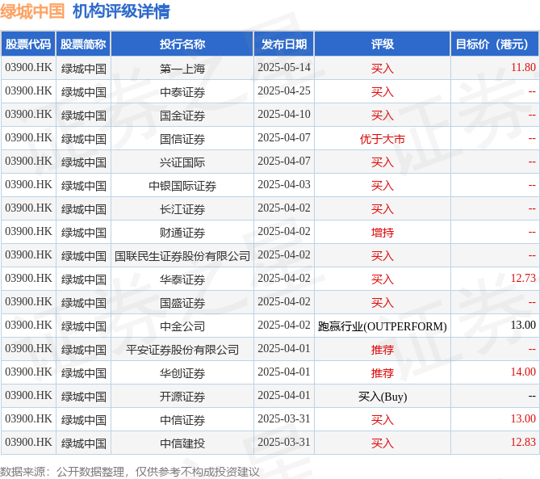Screen dimensions: 540x479
Task: Click target price 13.00 in 中金公司 row
Action: [523, 325]
